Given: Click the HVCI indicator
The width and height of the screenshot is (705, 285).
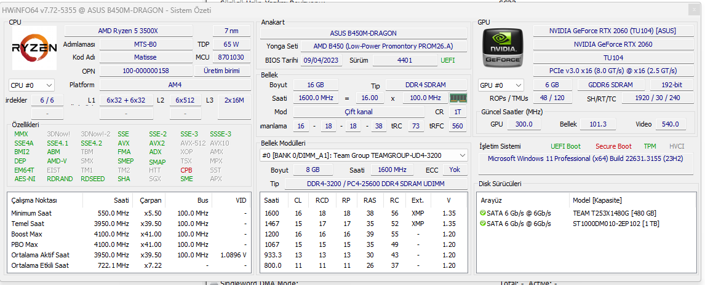Looking at the screenshot, I should click(x=676, y=146).
